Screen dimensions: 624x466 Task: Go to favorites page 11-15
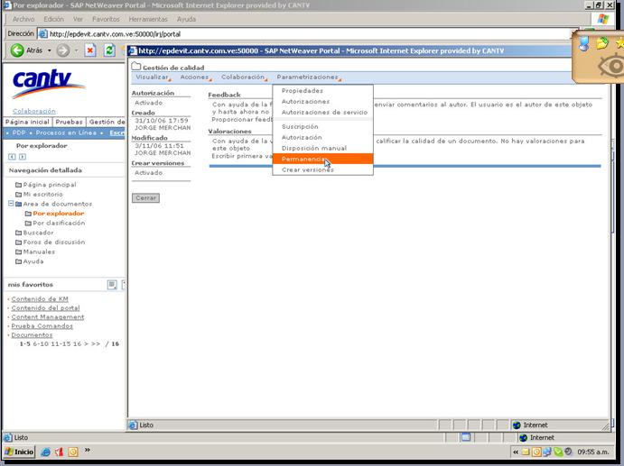[61, 344]
